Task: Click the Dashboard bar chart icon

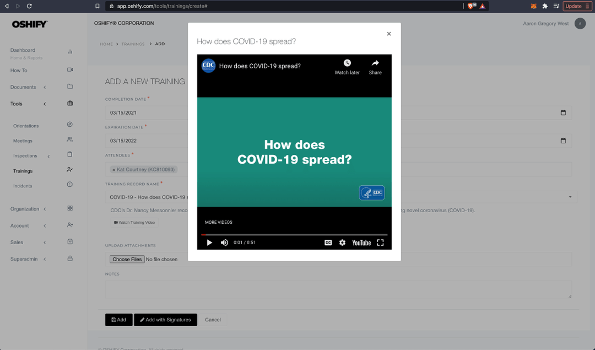Action: [70, 52]
